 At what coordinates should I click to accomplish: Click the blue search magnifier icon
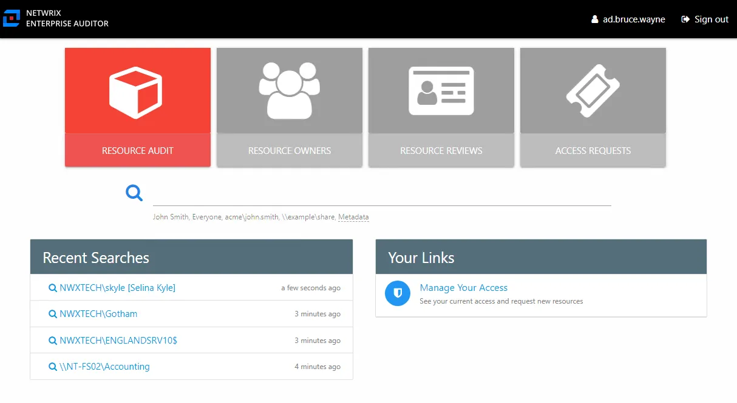click(x=134, y=193)
